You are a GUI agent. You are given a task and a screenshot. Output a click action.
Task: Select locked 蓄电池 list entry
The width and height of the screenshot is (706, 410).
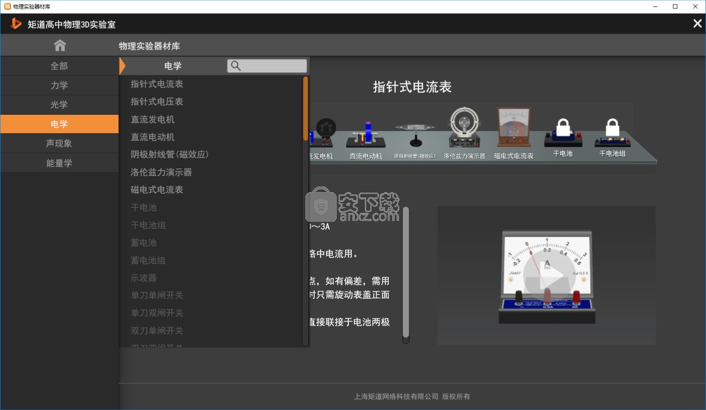pyautogui.click(x=143, y=243)
